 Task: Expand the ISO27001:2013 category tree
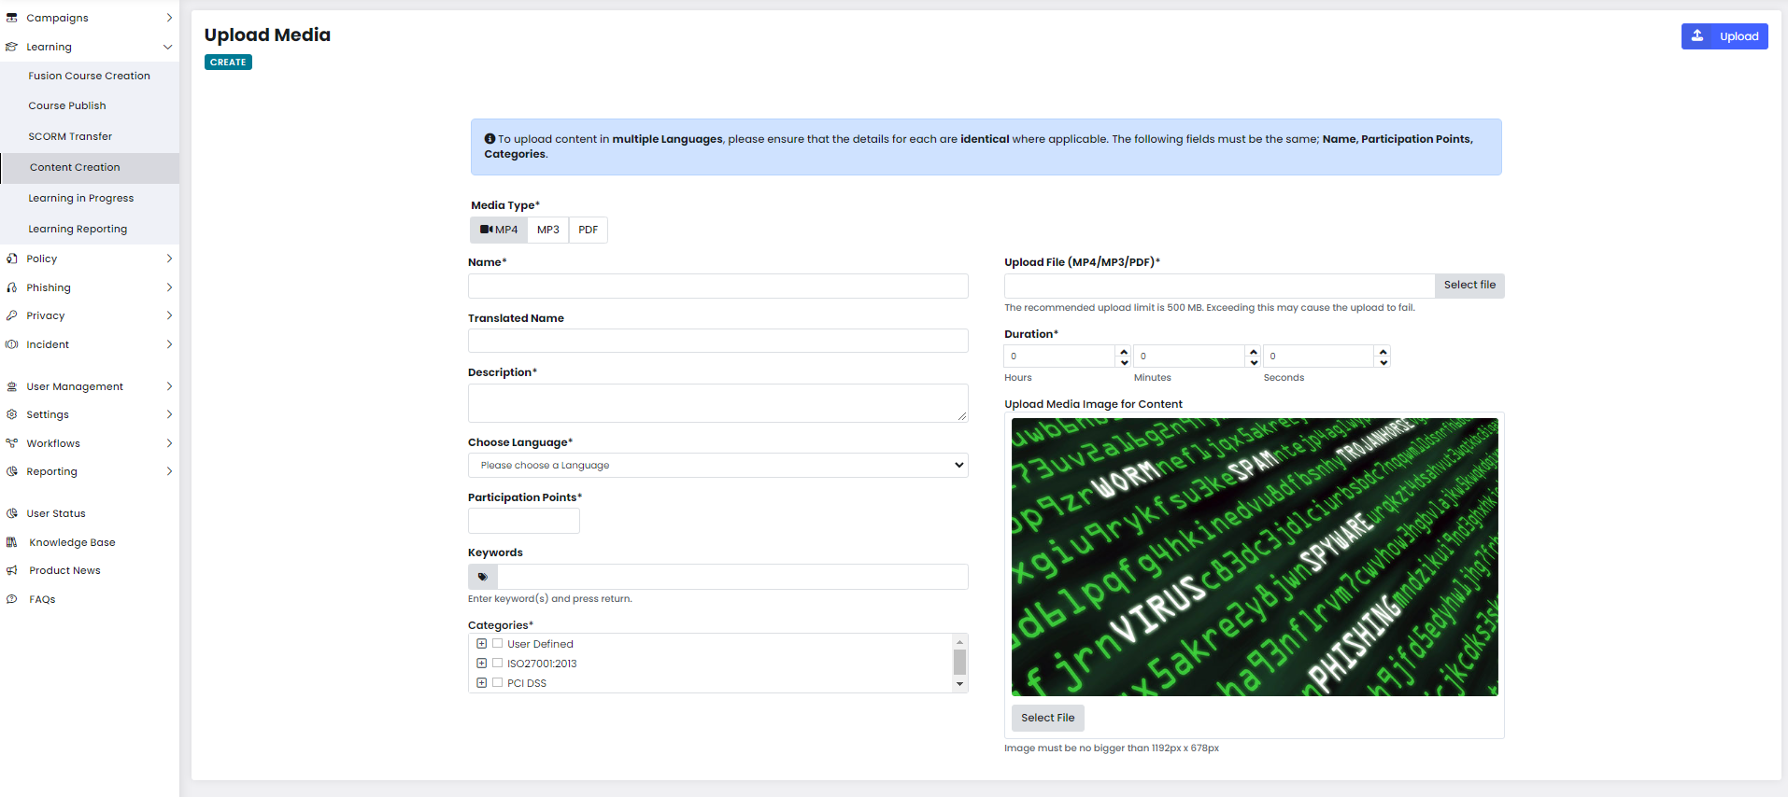coord(481,664)
